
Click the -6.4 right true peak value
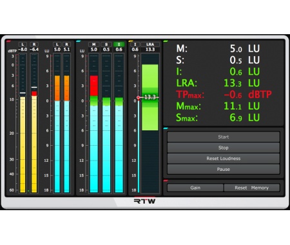34,50
